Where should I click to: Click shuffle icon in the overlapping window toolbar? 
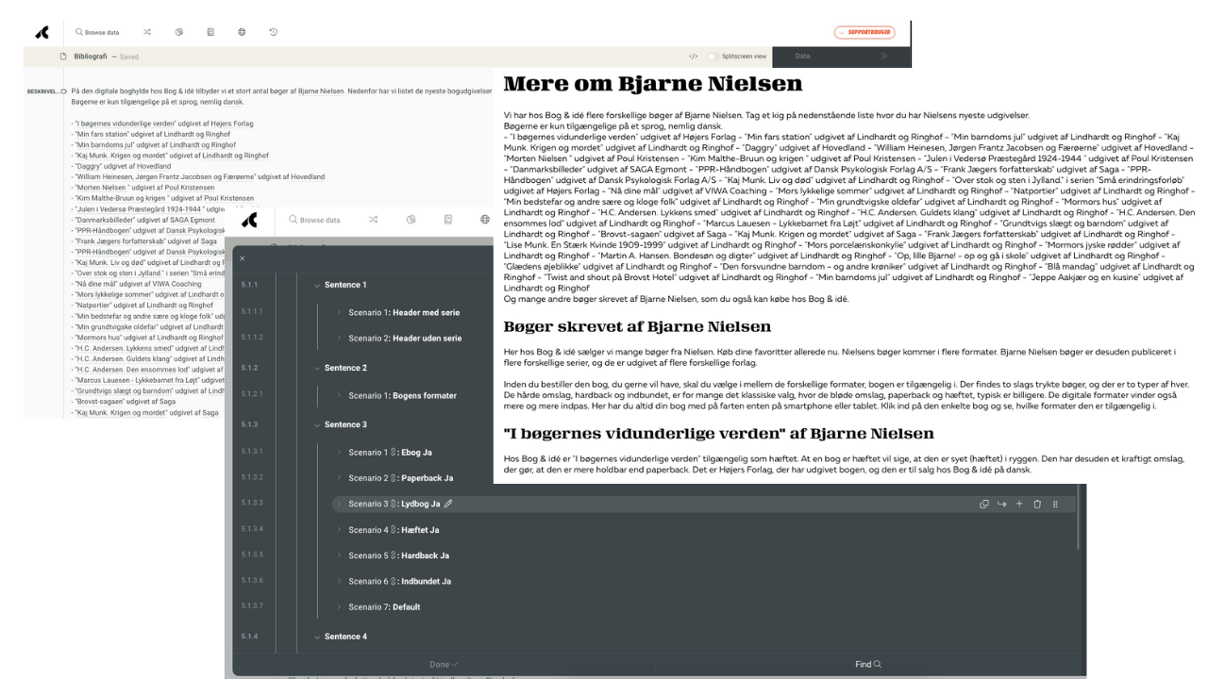tap(373, 220)
